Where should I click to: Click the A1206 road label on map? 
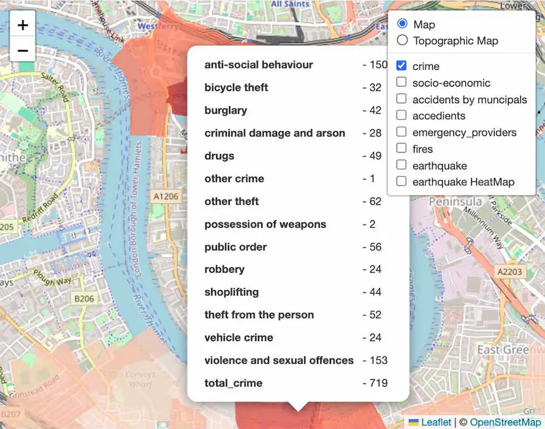[x=166, y=197]
